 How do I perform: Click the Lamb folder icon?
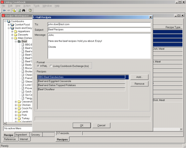point(19,112)
